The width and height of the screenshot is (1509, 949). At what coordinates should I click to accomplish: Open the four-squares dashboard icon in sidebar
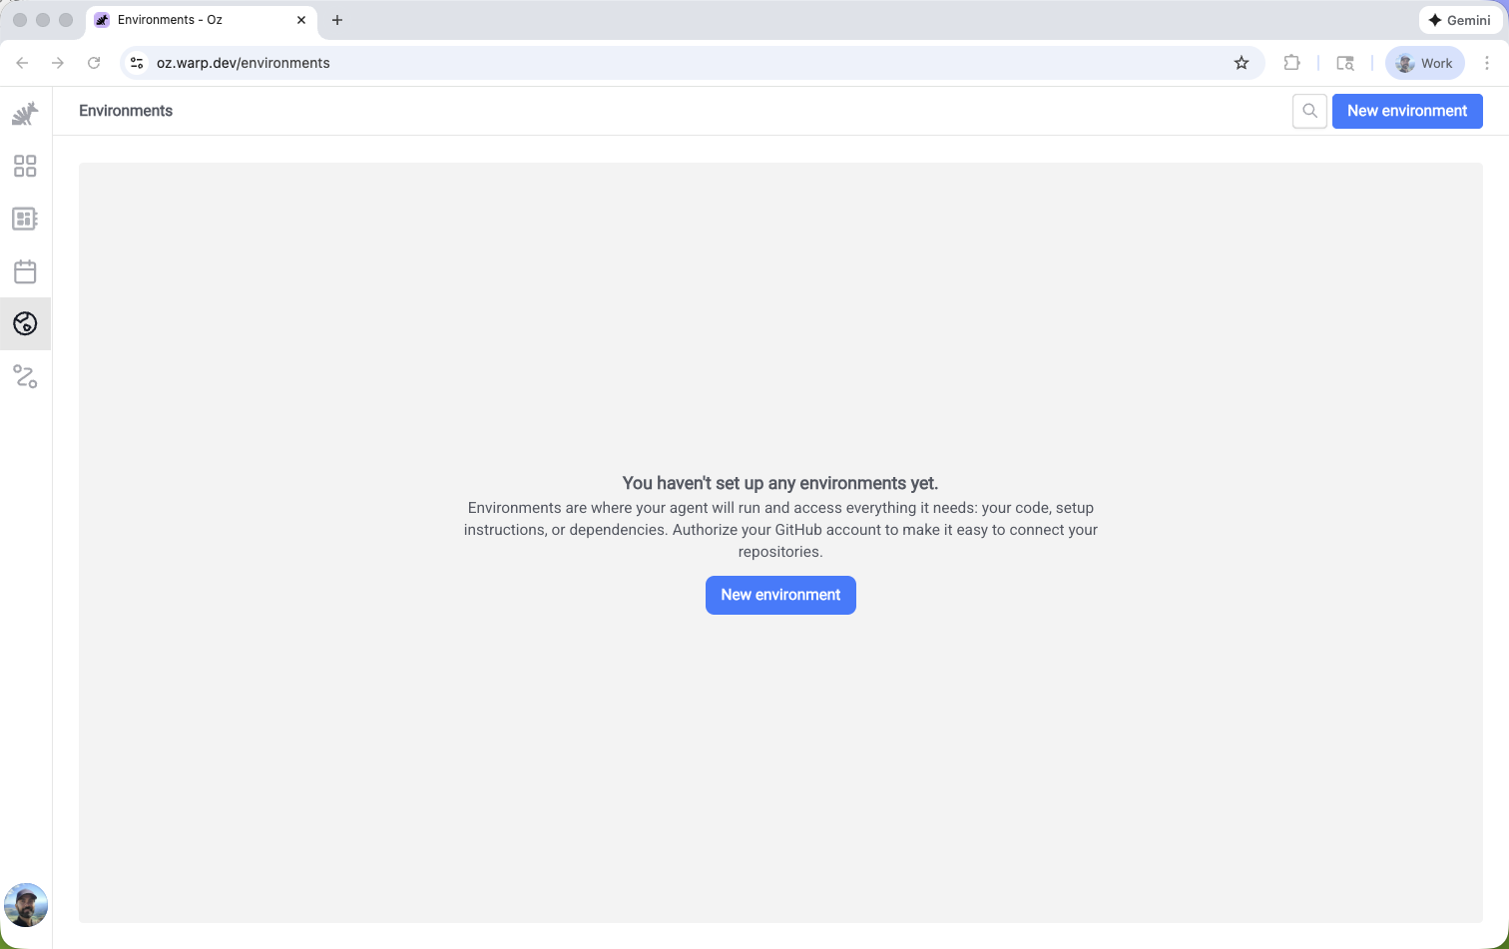[25, 166]
